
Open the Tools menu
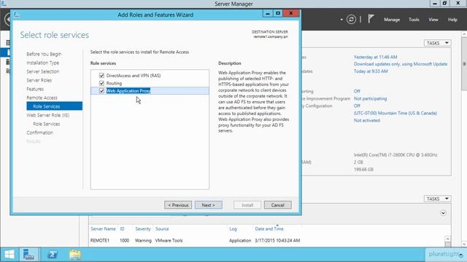414,20
